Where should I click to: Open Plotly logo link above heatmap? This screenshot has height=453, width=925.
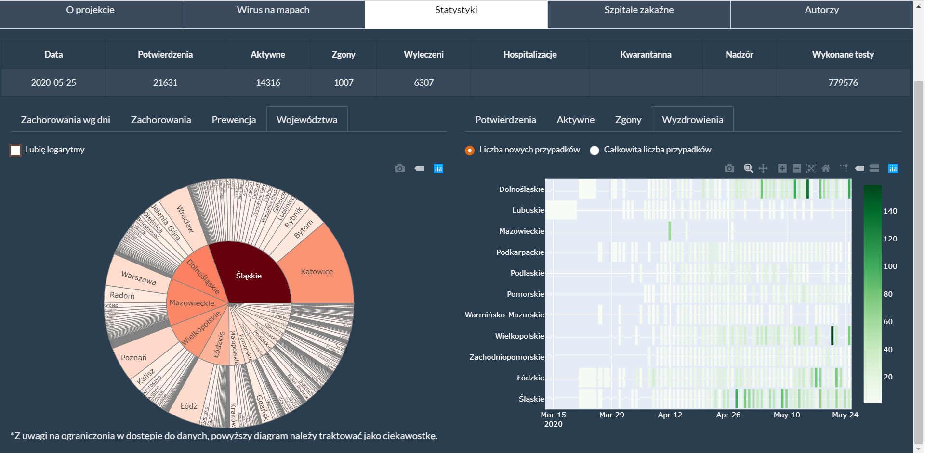[893, 168]
